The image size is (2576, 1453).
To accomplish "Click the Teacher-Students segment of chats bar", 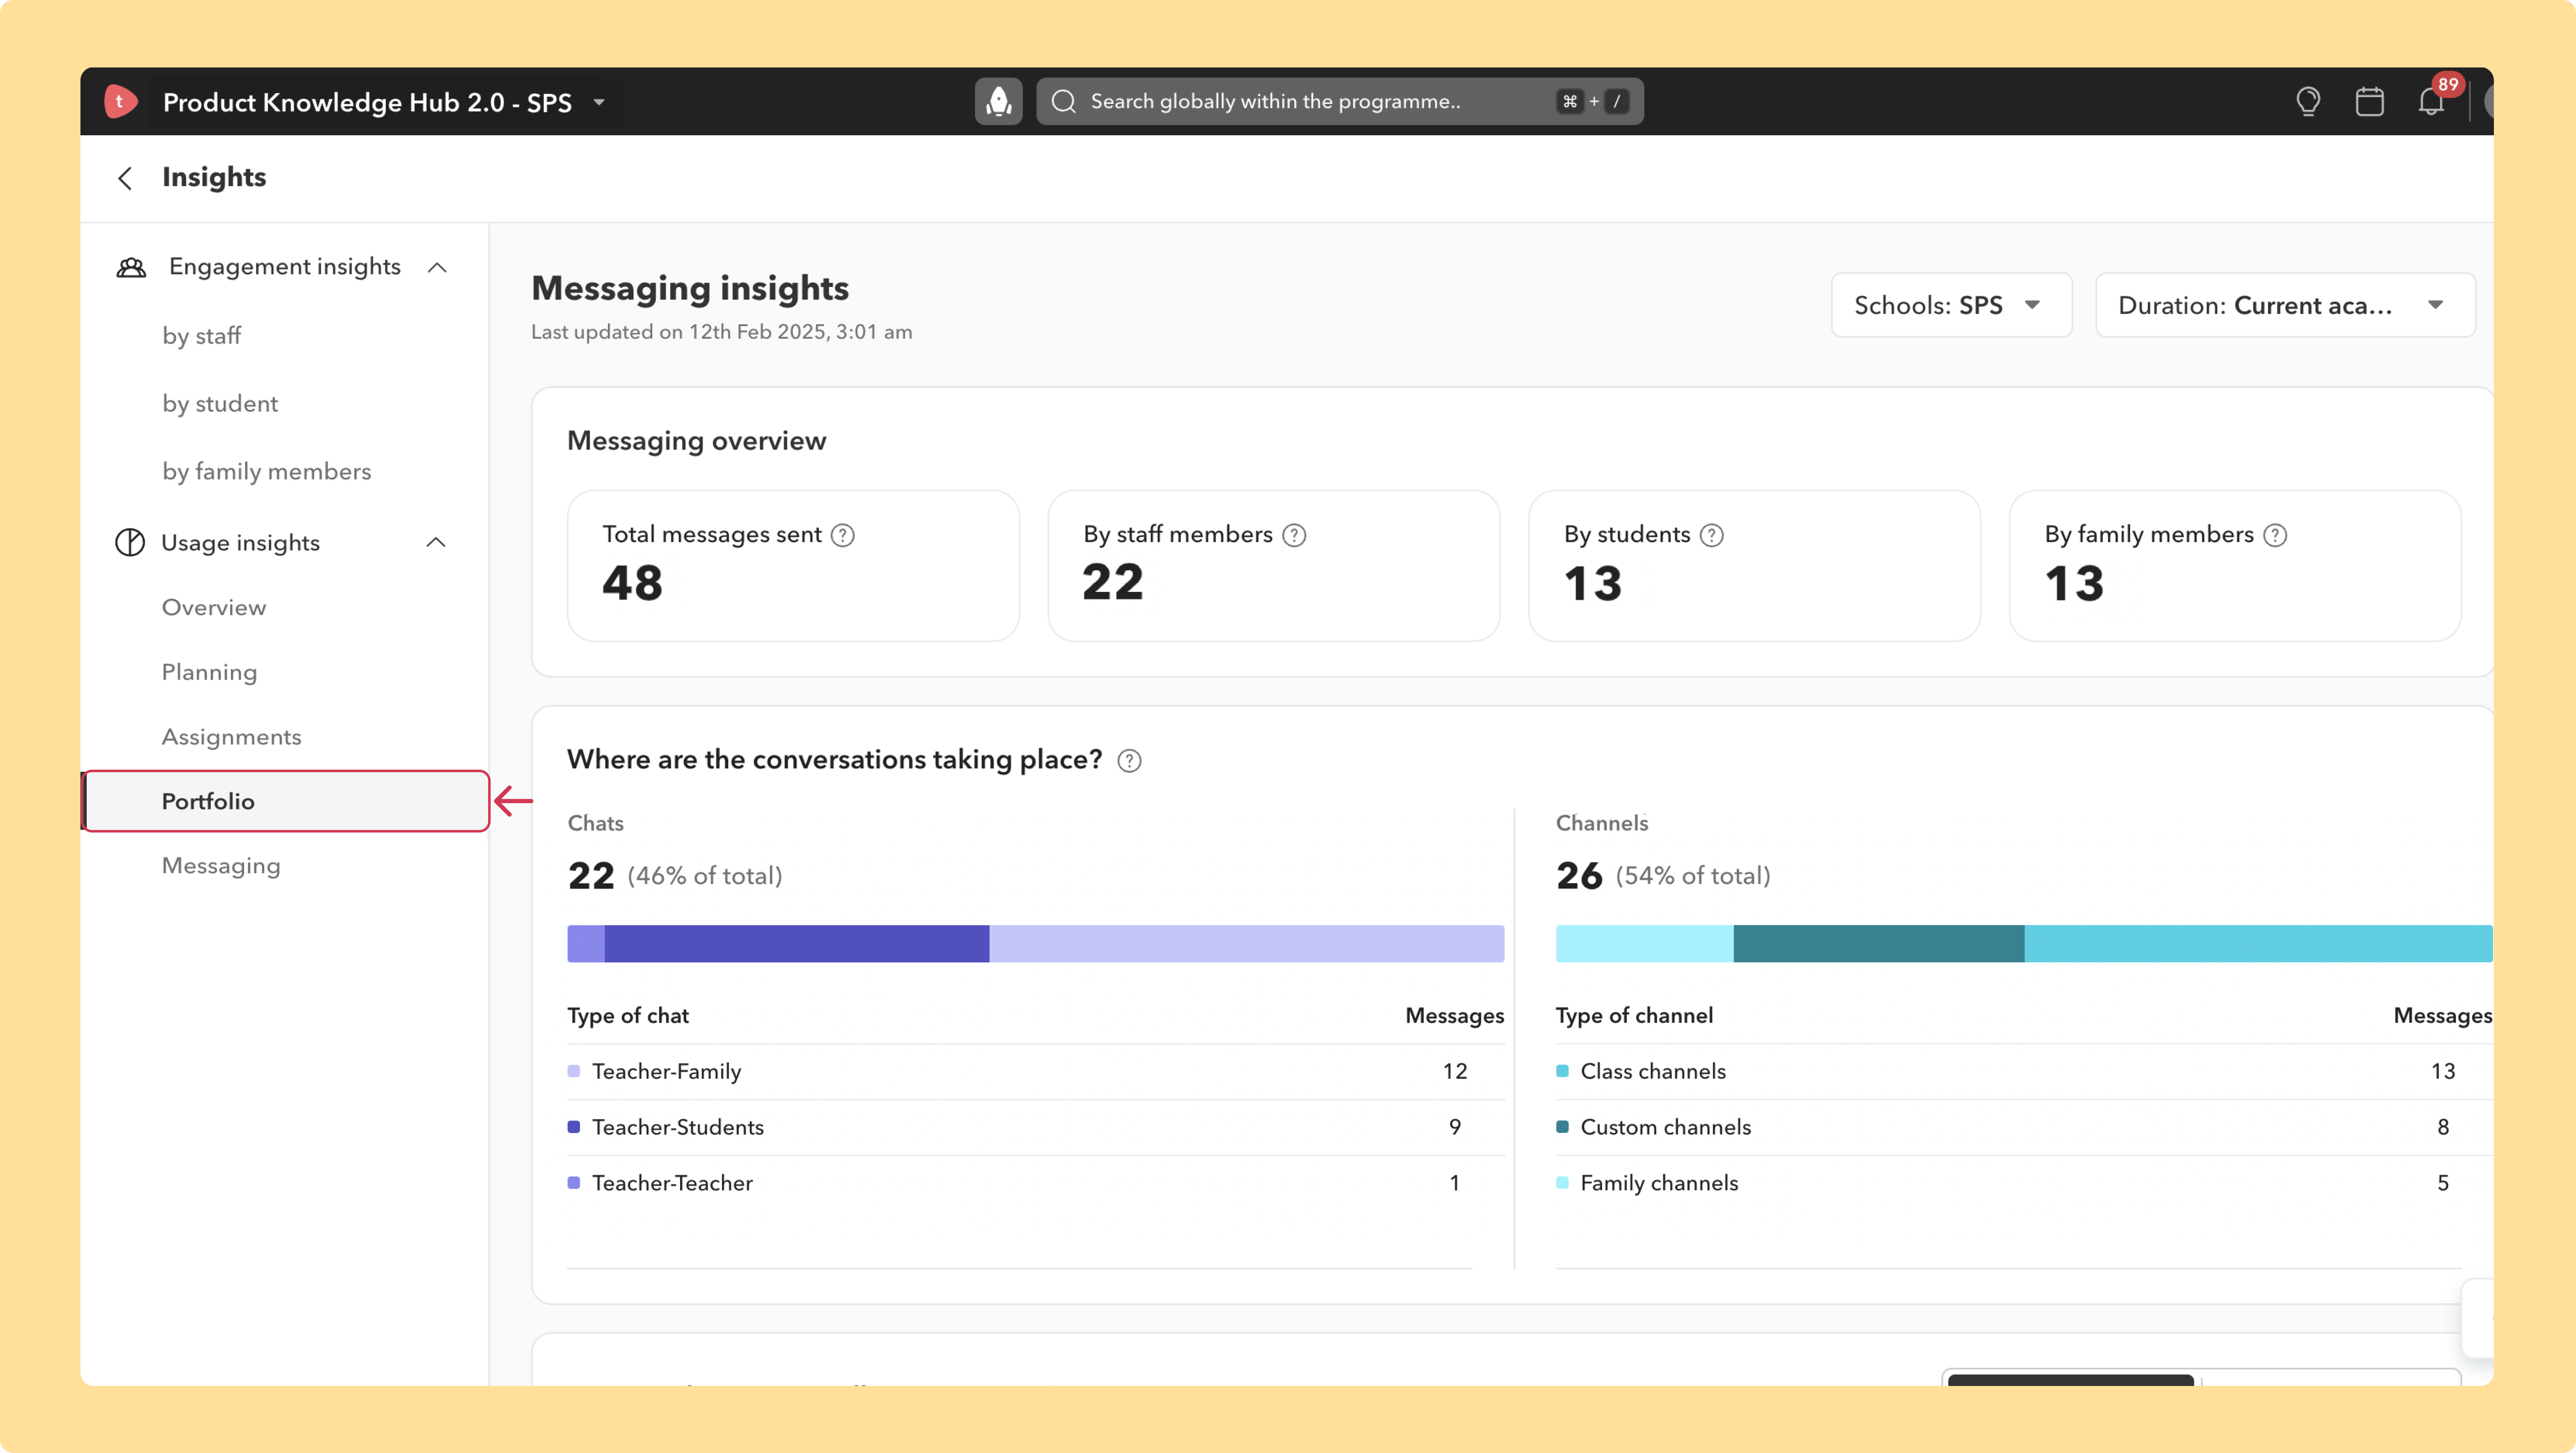I will click(797, 944).
